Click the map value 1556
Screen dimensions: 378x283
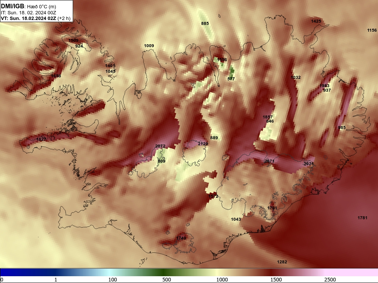point(222,60)
